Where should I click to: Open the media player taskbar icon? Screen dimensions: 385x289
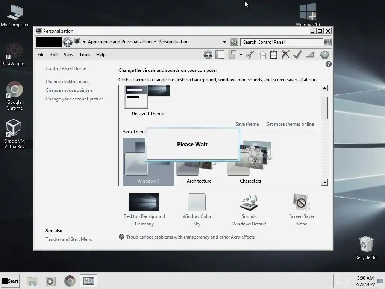click(51, 281)
